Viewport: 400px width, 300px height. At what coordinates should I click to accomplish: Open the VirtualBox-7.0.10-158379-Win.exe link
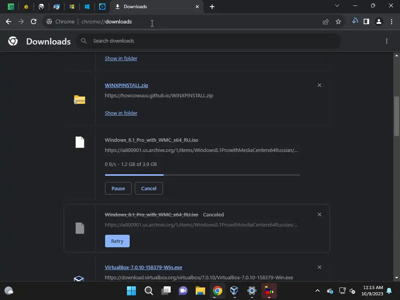point(143,267)
